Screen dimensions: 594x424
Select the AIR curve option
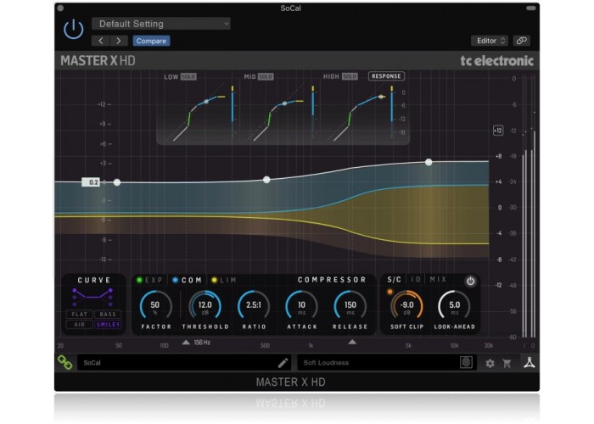(x=79, y=325)
